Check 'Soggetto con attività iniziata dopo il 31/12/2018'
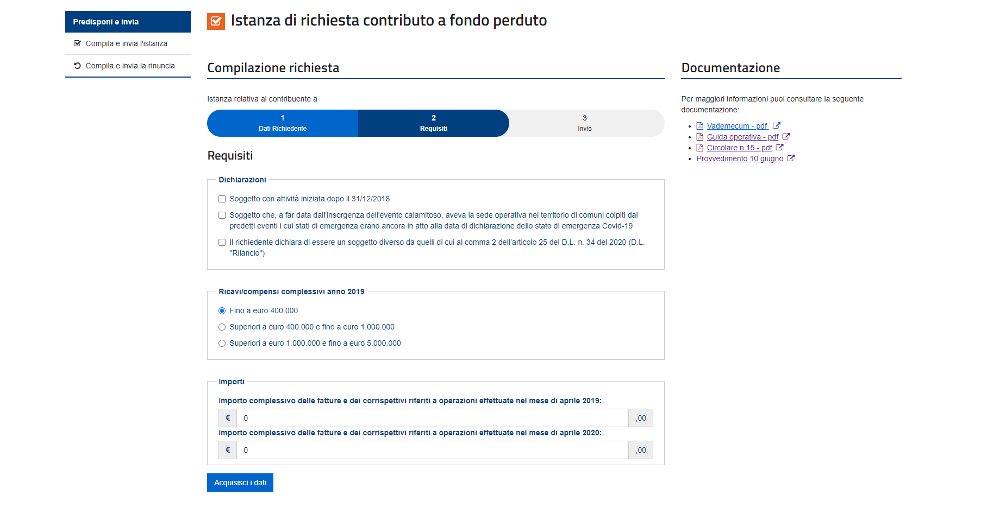The height and width of the screenshot is (514, 981). point(222,199)
